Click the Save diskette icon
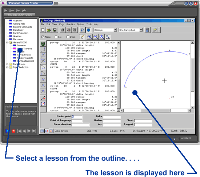The height and width of the screenshot is (177, 200). click(x=55, y=30)
